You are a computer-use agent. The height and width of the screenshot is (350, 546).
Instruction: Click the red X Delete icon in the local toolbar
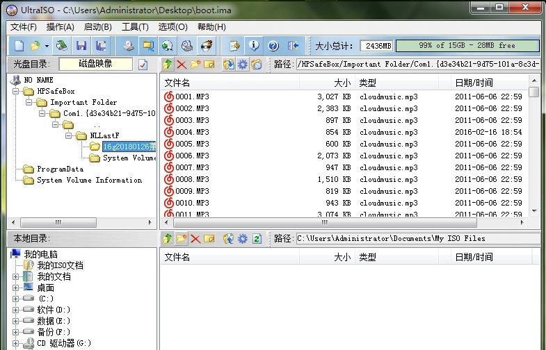[x=195, y=239]
